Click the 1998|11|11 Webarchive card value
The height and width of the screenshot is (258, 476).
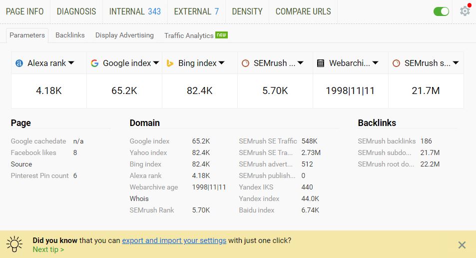coord(350,90)
